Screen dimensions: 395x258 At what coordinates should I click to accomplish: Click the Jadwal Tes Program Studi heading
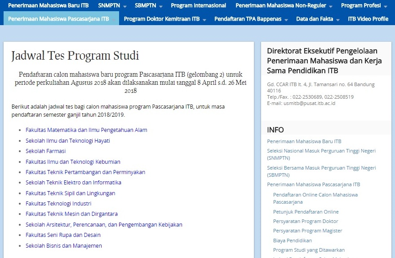click(x=75, y=56)
